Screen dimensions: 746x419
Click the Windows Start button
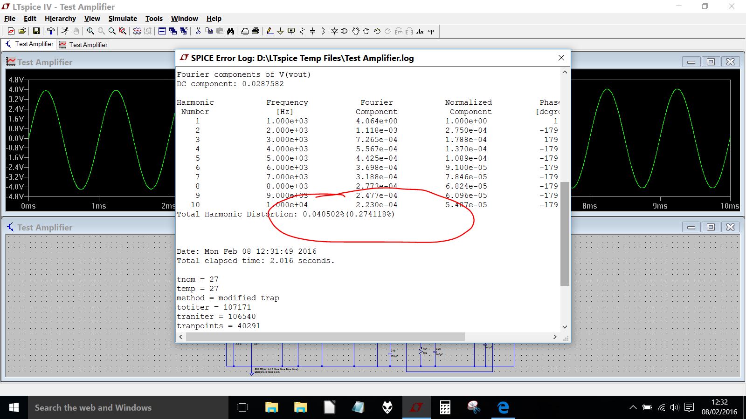pos(14,407)
